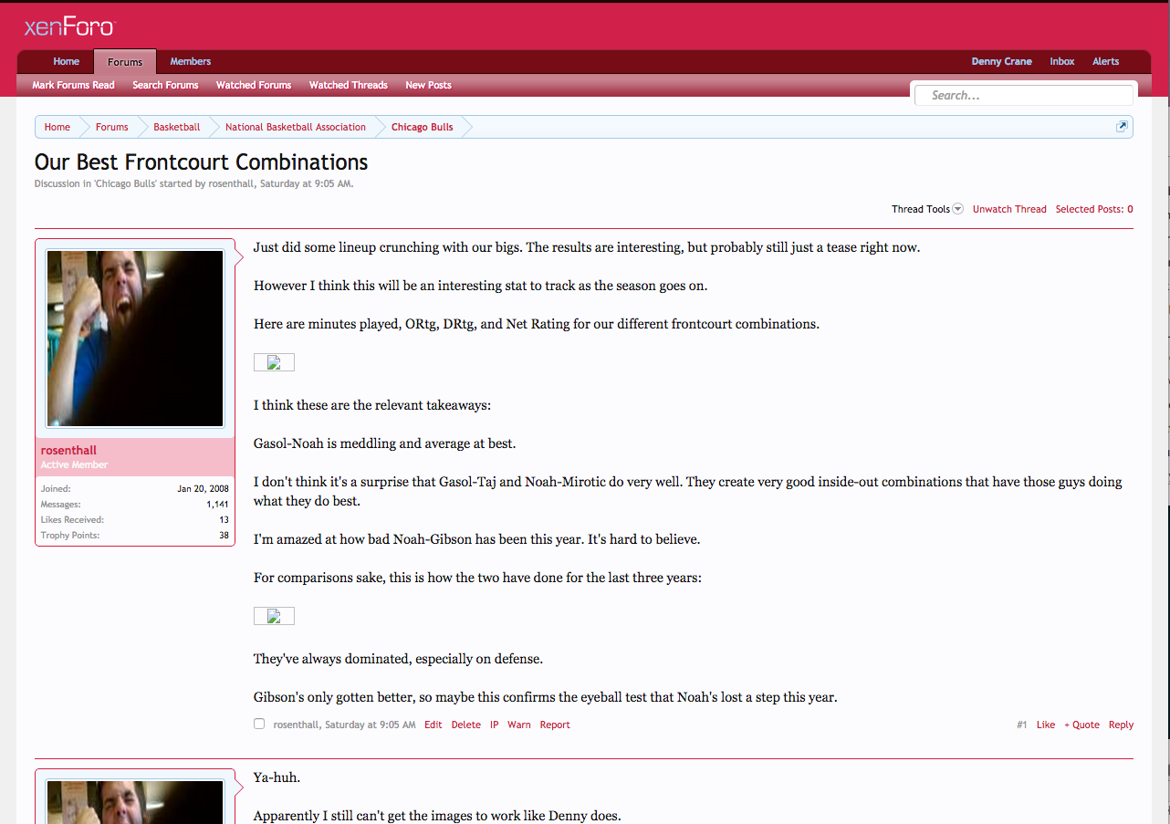Viewport: 1170px width, 824px height.
Task: Open rosenthall's avatar in first post
Action: point(135,339)
